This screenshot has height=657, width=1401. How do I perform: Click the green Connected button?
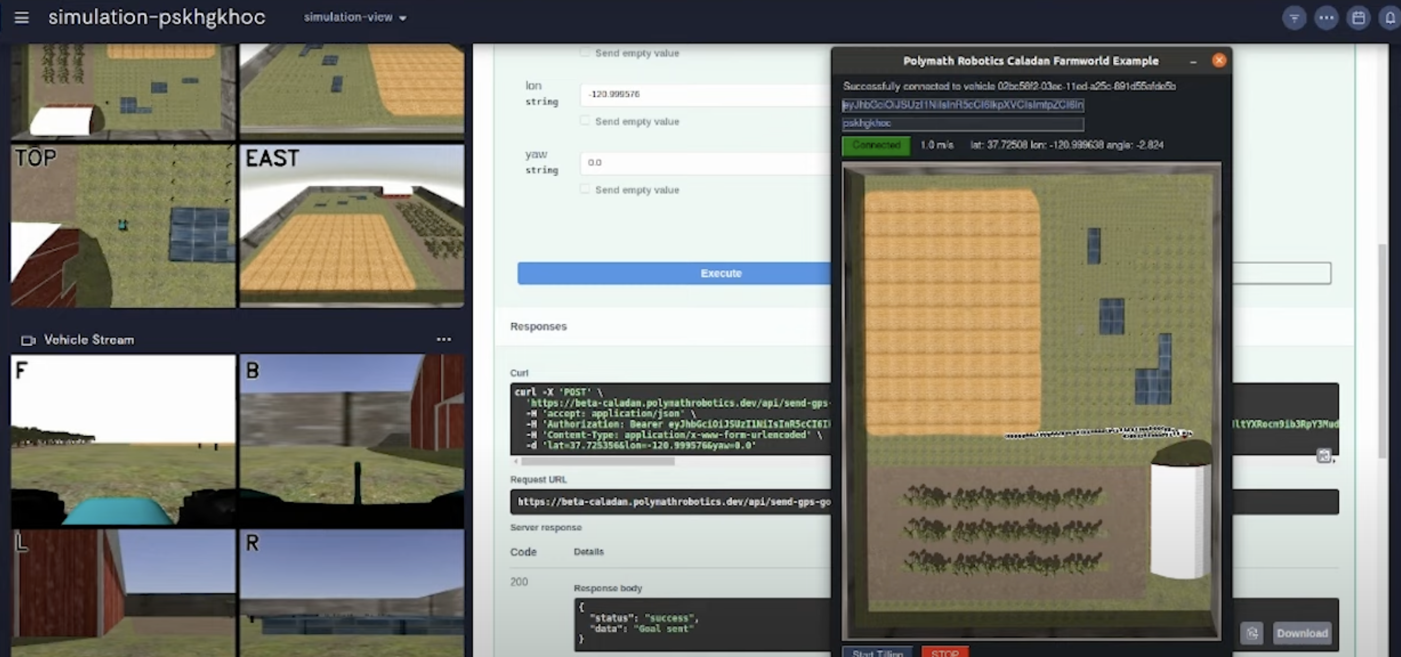[x=876, y=145]
